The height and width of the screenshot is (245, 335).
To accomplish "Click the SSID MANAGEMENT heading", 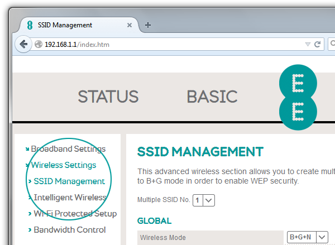I will coord(200,152).
